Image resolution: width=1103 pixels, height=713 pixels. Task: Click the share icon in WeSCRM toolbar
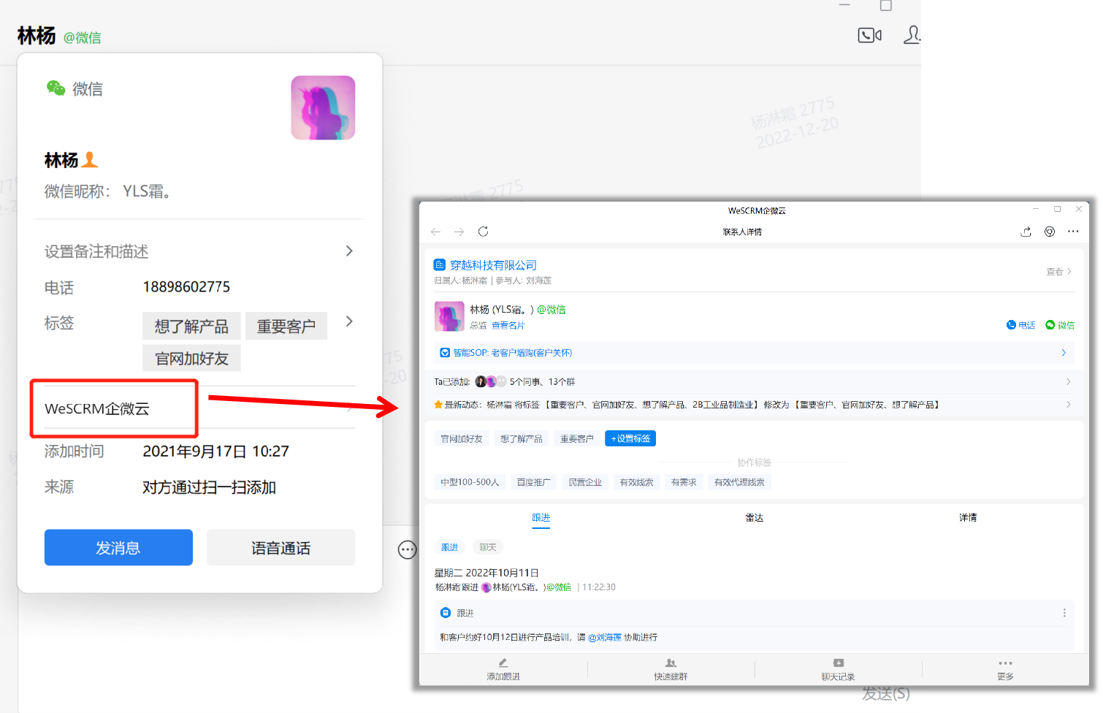(1026, 232)
